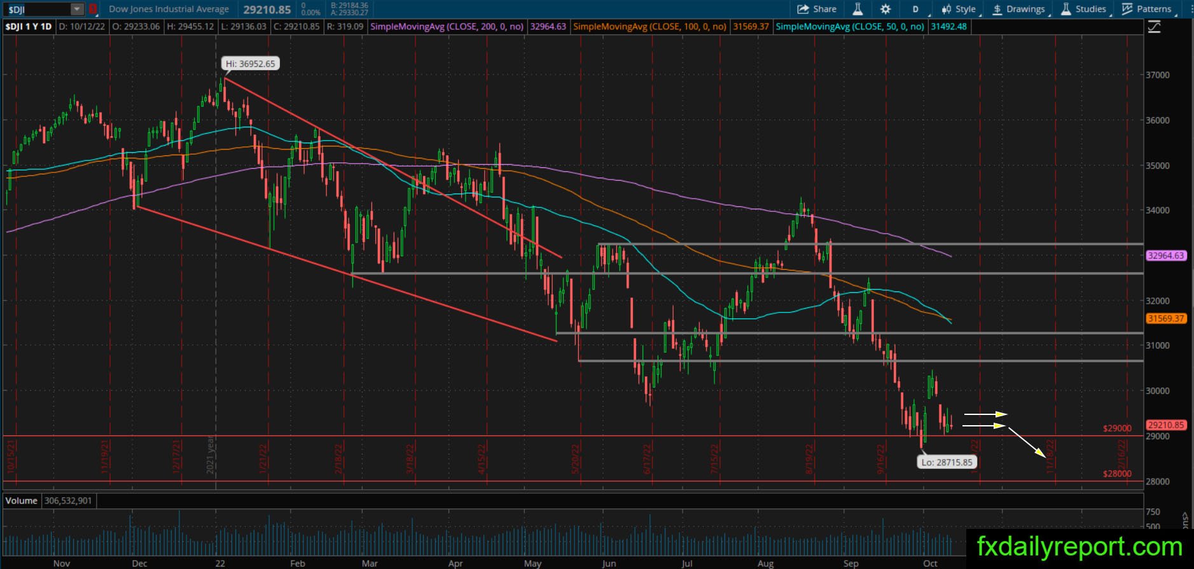This screenshot has width=1194, height=569.
Task: Click the 35000 price axis tick
Action: point(1158,165)
